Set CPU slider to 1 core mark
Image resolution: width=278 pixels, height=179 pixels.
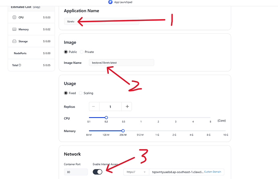click(x=141, y=118)
